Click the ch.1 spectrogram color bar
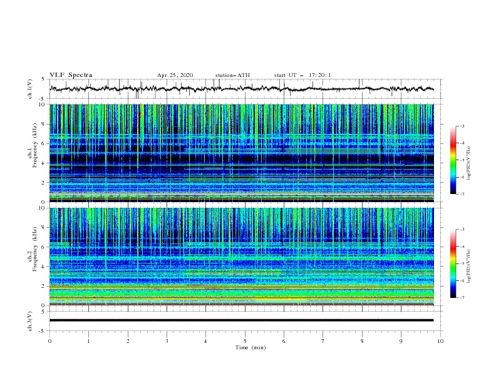 pos(453,160)
